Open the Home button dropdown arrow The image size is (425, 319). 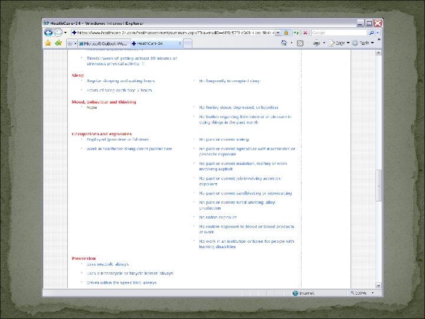(292, 43)
